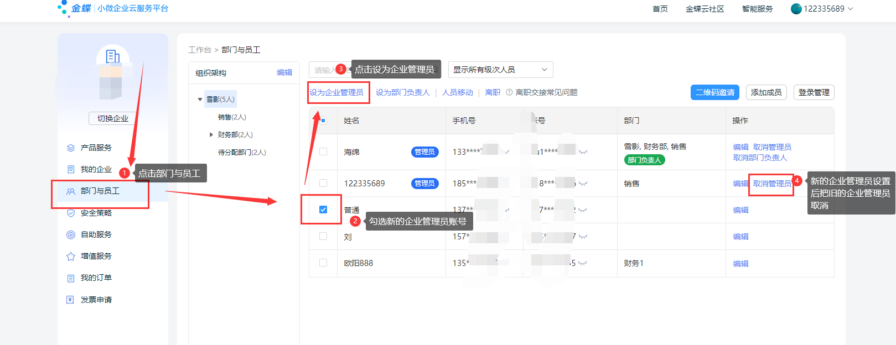Collapse the 雪影(5人) tree node
This screenshot has height=345, width=896.
tap(200, 100)
